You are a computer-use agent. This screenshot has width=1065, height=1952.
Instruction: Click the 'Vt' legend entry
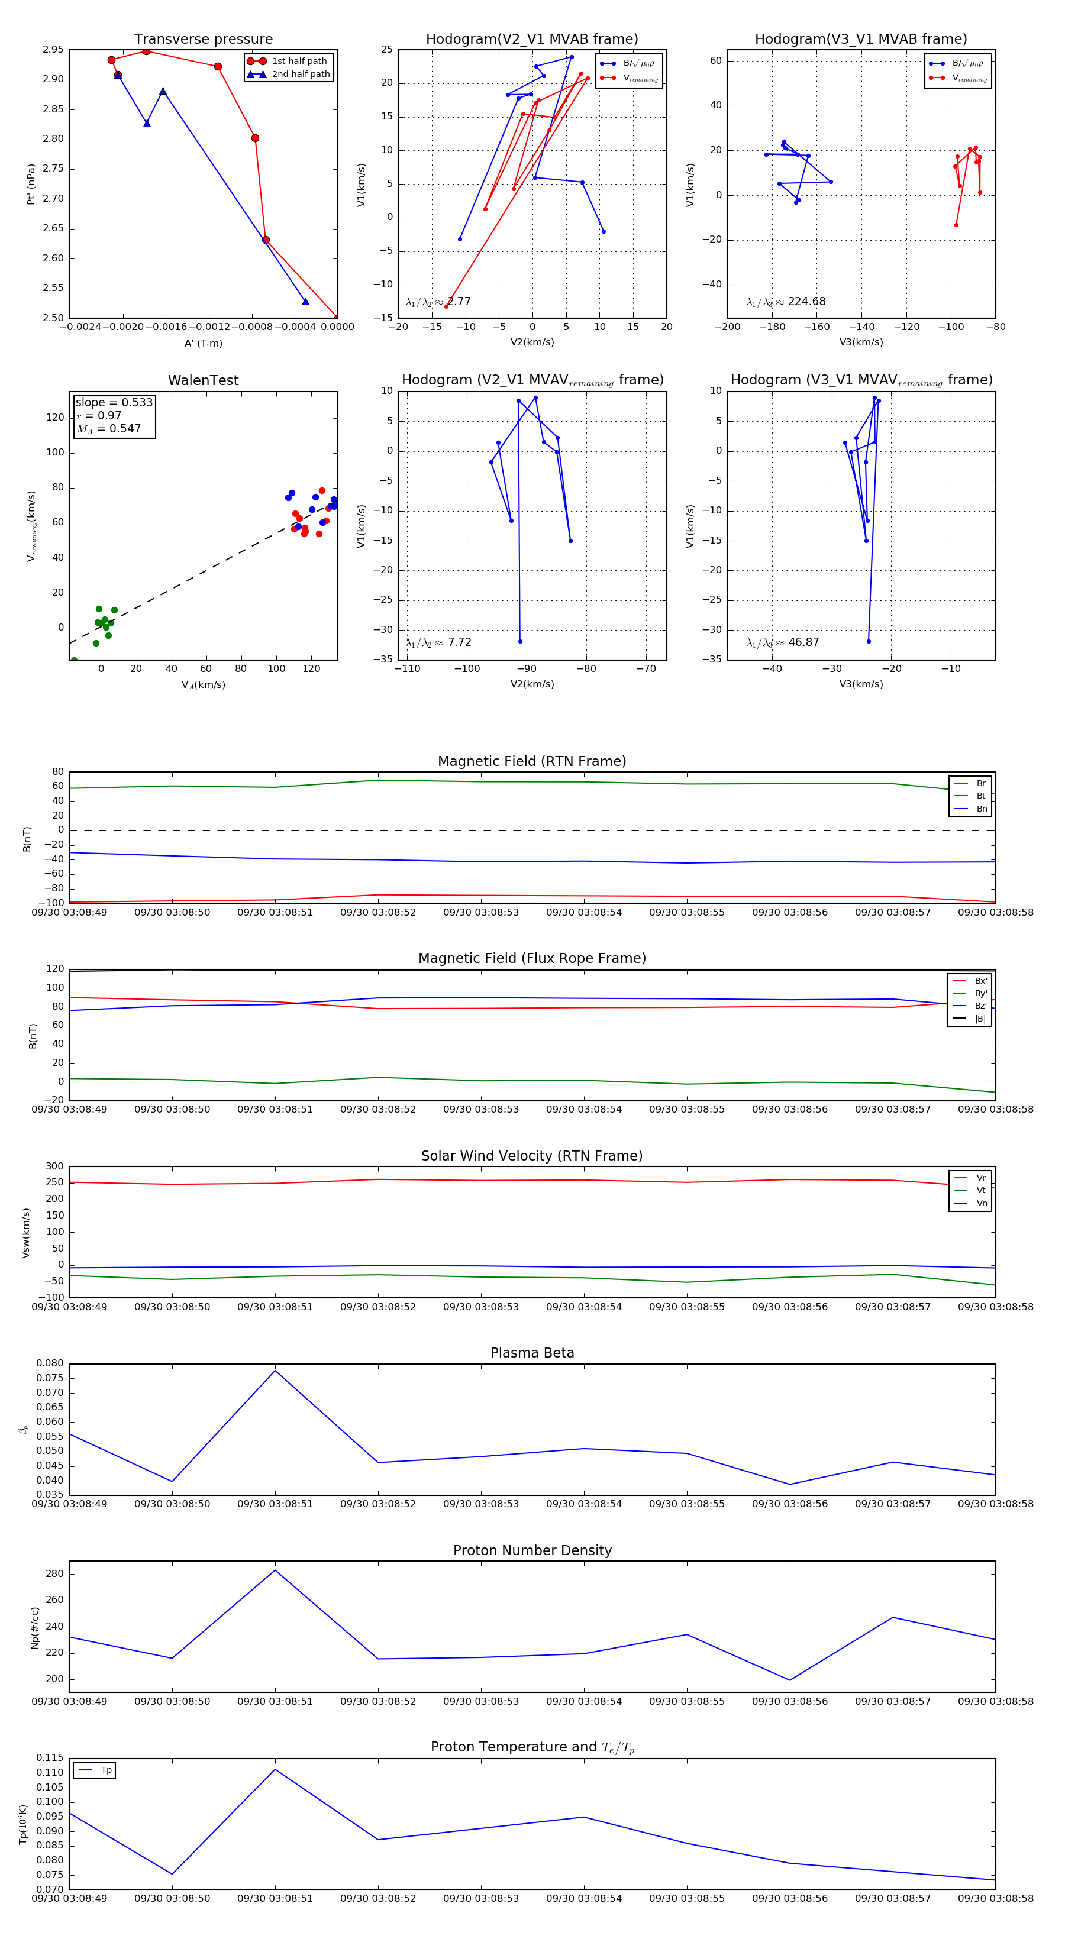(x=971, y=1191)
